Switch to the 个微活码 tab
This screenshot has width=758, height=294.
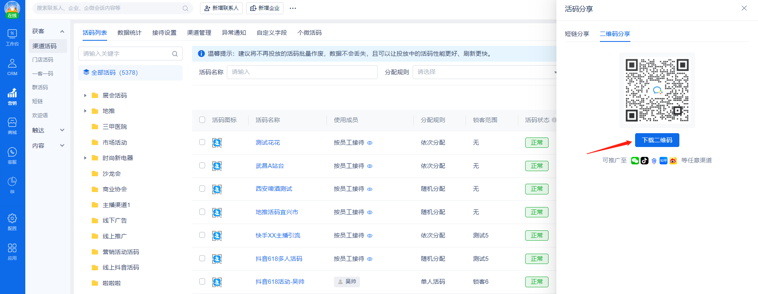click(309, 33)
